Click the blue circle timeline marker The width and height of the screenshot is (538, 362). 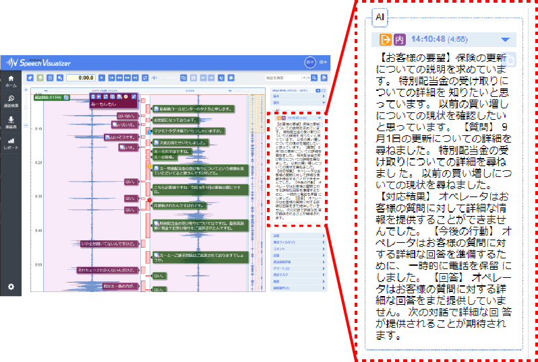click(150, 131)
